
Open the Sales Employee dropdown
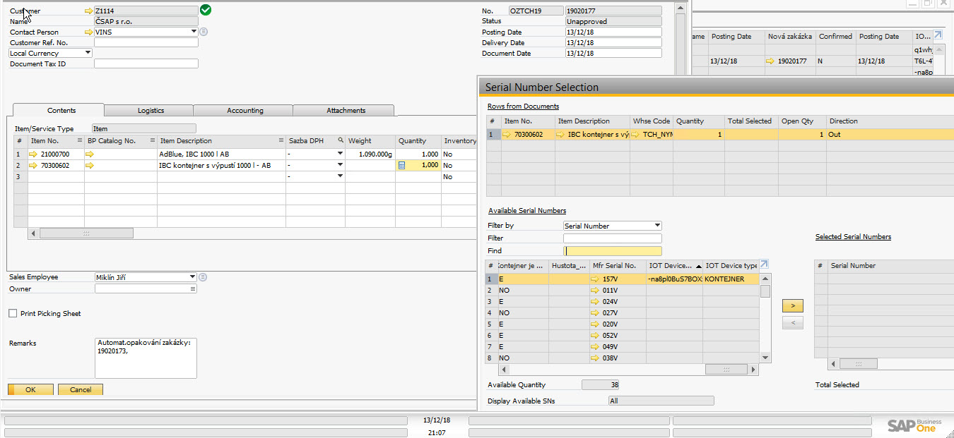[x=192, y=277]
